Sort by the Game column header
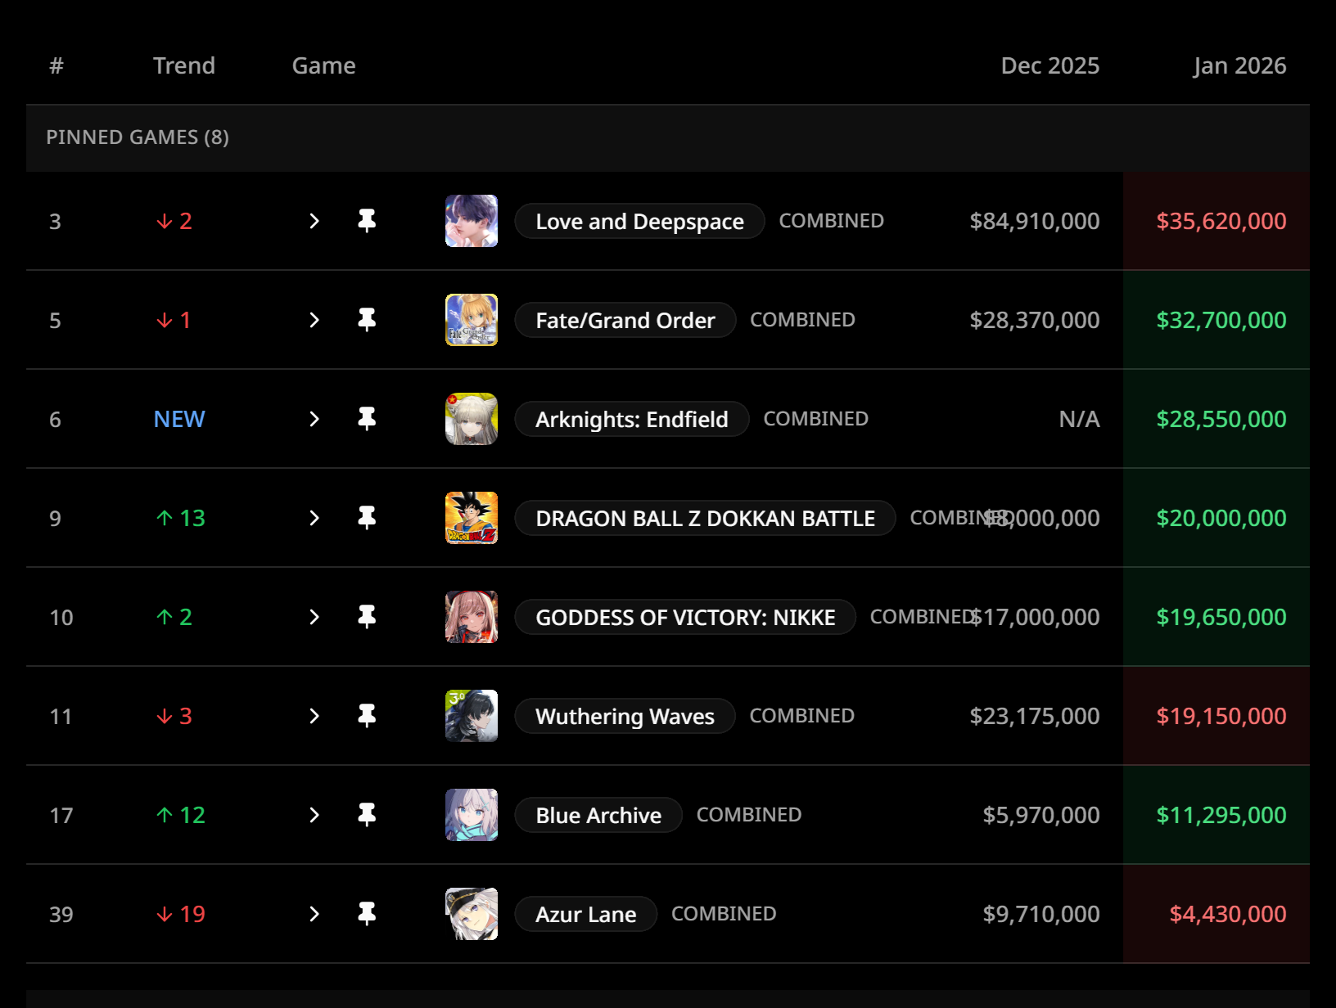The height and width of the screenshot is (1008, 1336). [x=324, y=65]
